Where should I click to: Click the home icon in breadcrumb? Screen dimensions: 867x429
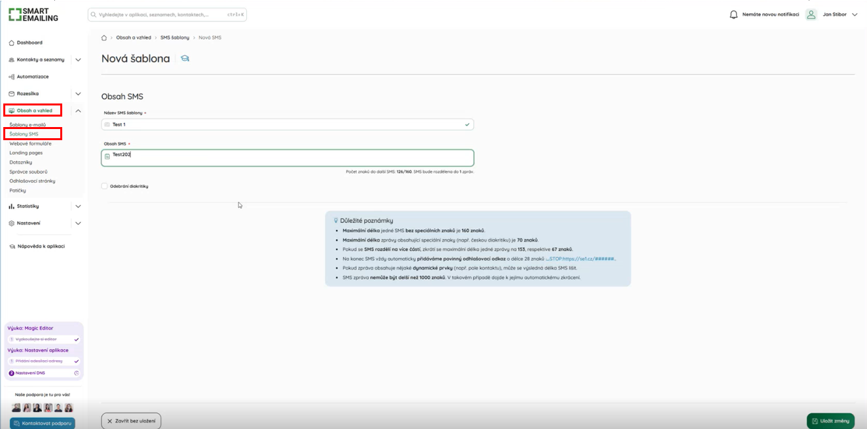tap(104, 38)
